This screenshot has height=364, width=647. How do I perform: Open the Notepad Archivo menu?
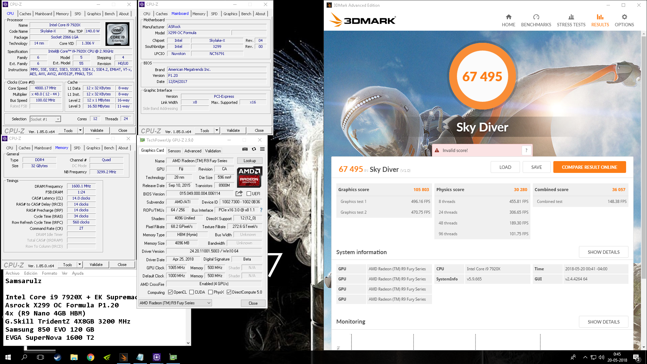click(12, 273)
